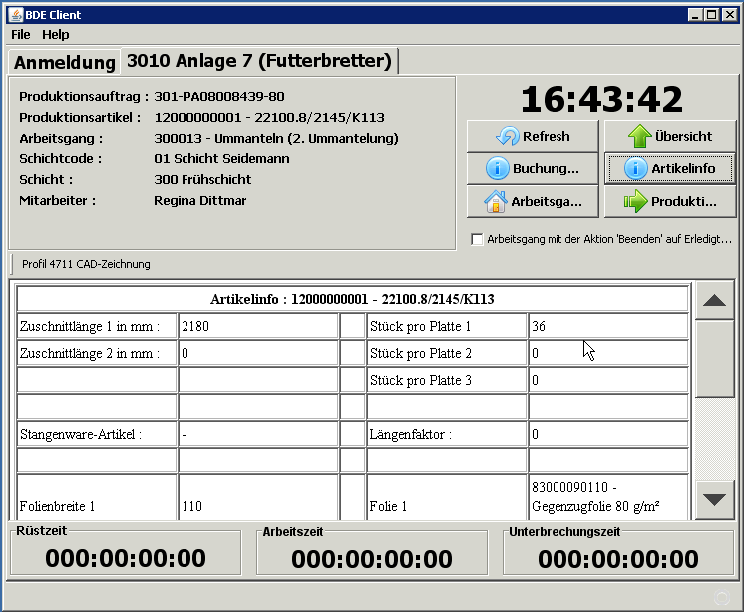Image resolution: width=744 pixels, height=612 pixels.
Task: Click the green right-arrow Produktion icon
Action: tap(635, 202)
